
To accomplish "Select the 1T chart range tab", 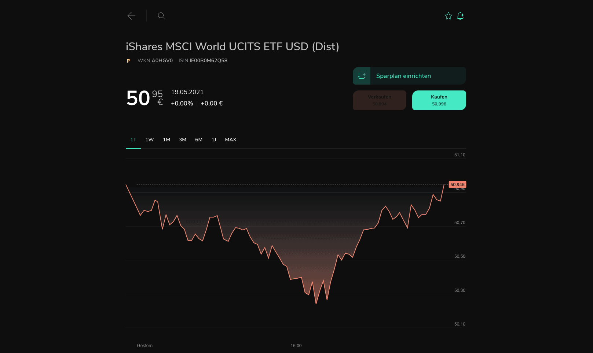I will point(133,140).
